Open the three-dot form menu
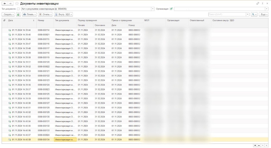Image resolution: width=271 pixels, height=148 pixels. click(x=263, y=3)
